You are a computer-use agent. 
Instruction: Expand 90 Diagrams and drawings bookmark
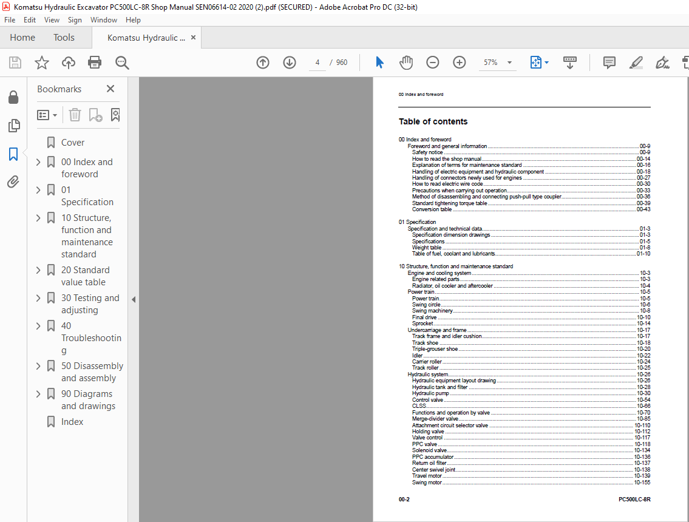(x=38, y=394)
